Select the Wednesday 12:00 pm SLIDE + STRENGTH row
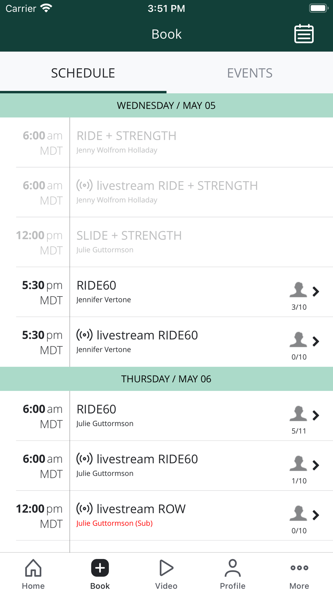Image resolution: width=333 pixels, height=592 pixels. [166, 242]
